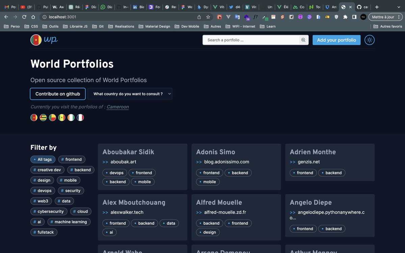This screenshot has height=253, width=405.
Task: Click Add your portfolio button
Action: coord(336,40)
